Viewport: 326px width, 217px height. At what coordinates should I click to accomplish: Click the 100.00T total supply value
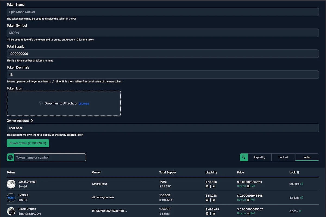[165, 209]
